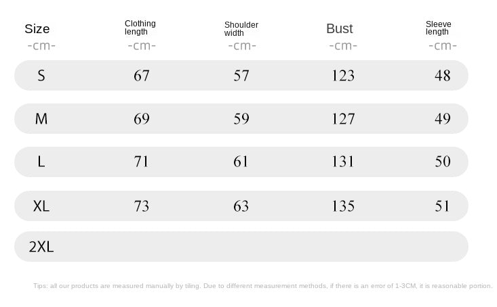
Task: Select shoulder width value 57
Action: click(x=241, y=76)
